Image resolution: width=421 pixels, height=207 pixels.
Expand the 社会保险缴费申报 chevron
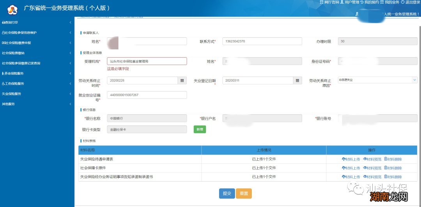pyautogui.click(x=70, y=43)
